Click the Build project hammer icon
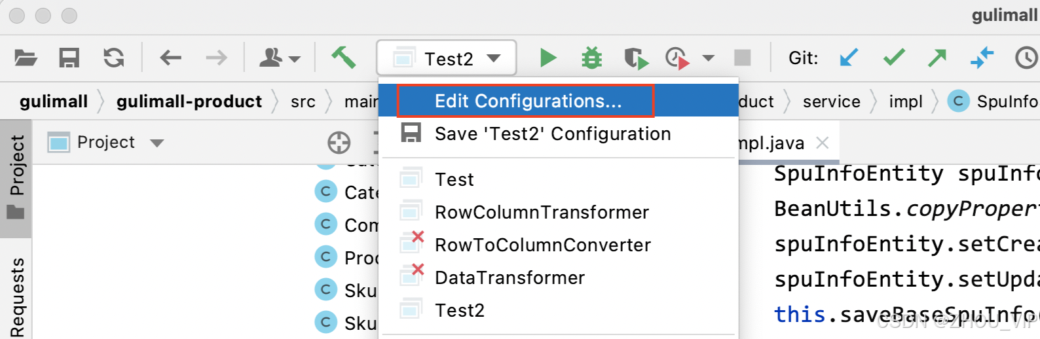 tap(343, 58)
